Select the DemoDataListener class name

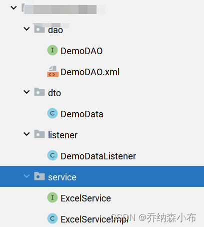pyautogui.click(x=98, y=156)
